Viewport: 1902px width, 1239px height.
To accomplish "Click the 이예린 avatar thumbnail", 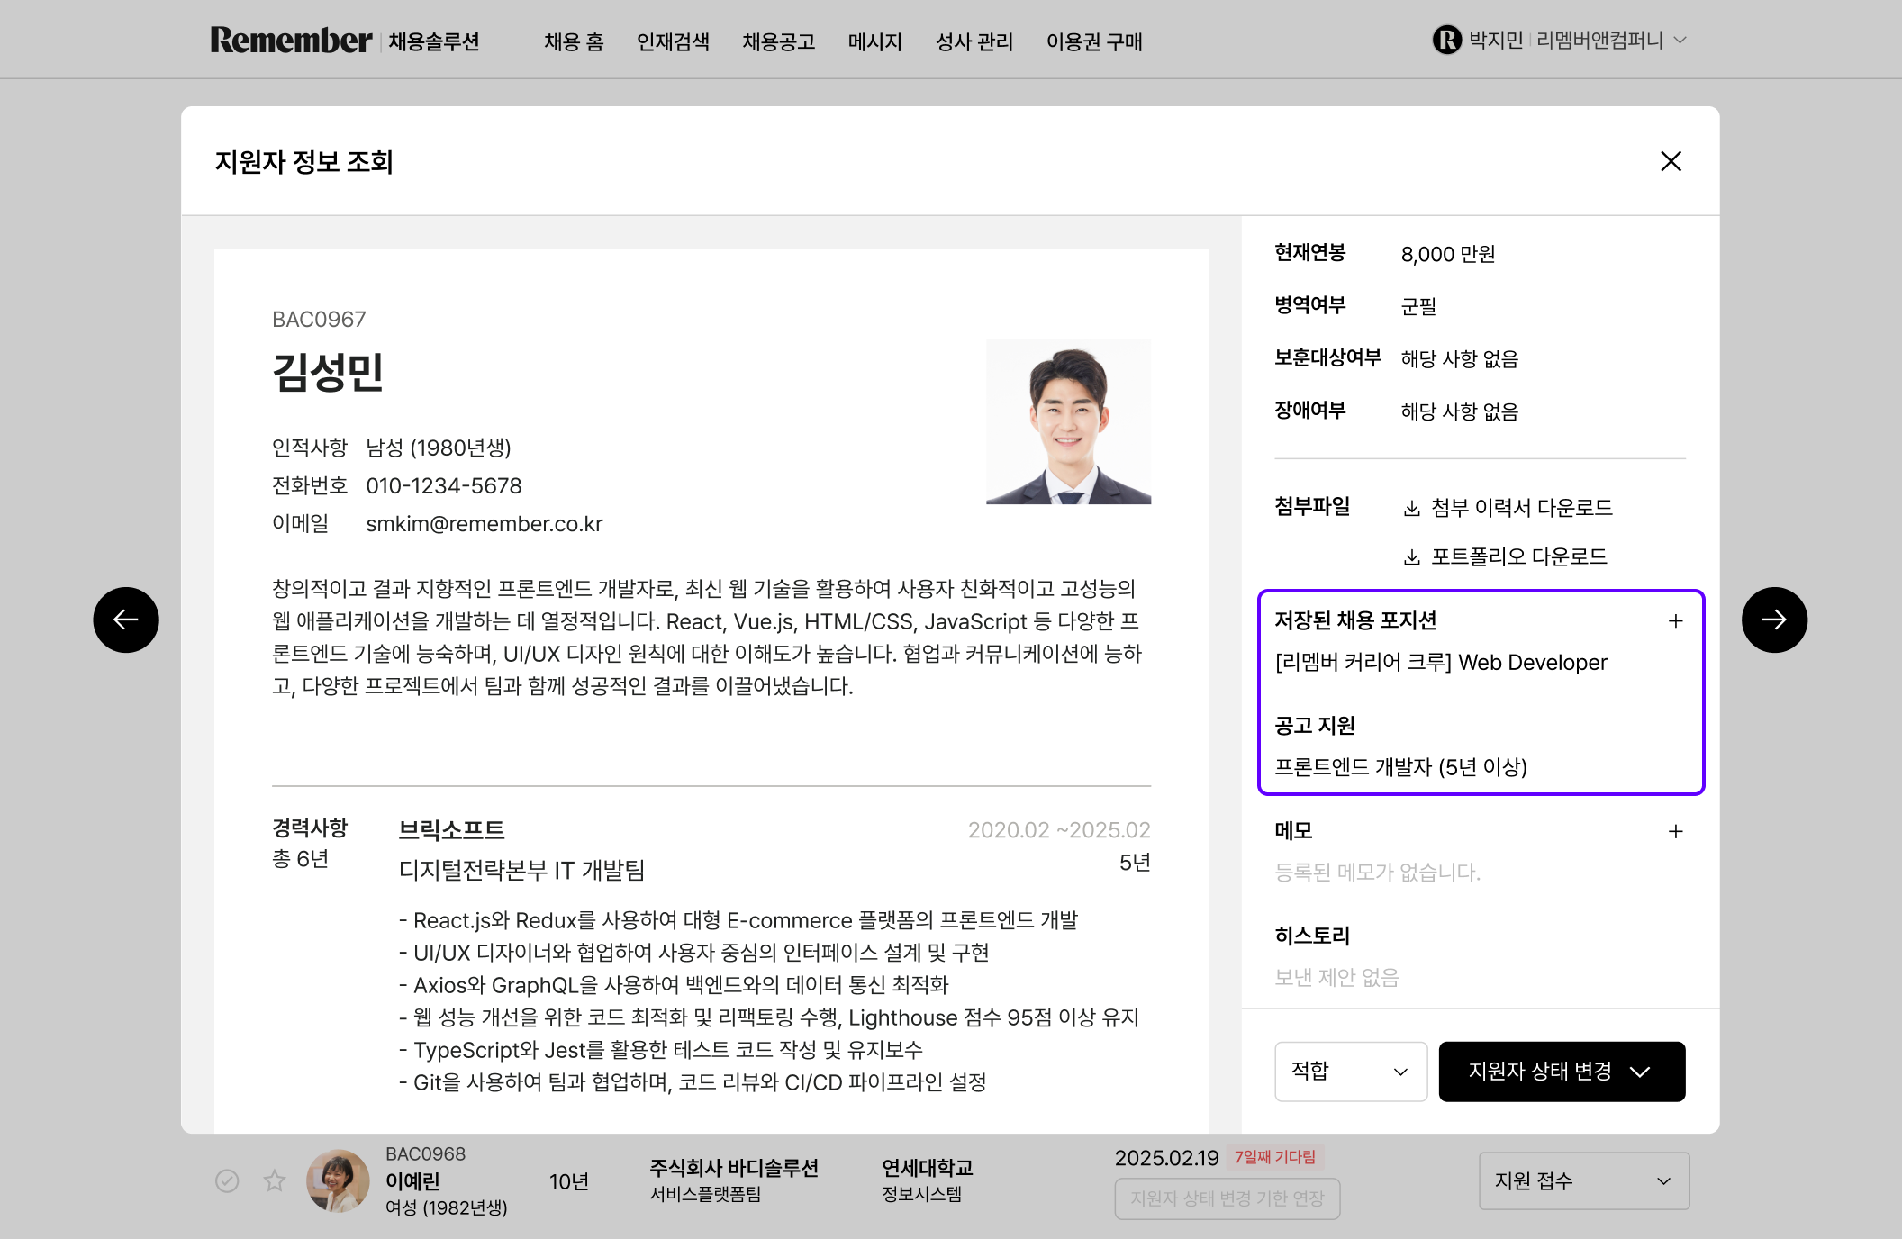I will pyautogui.click(x=338, y=1180).
